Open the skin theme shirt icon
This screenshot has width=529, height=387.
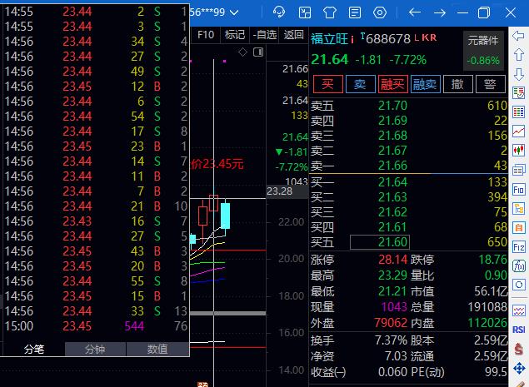(330, 12)
